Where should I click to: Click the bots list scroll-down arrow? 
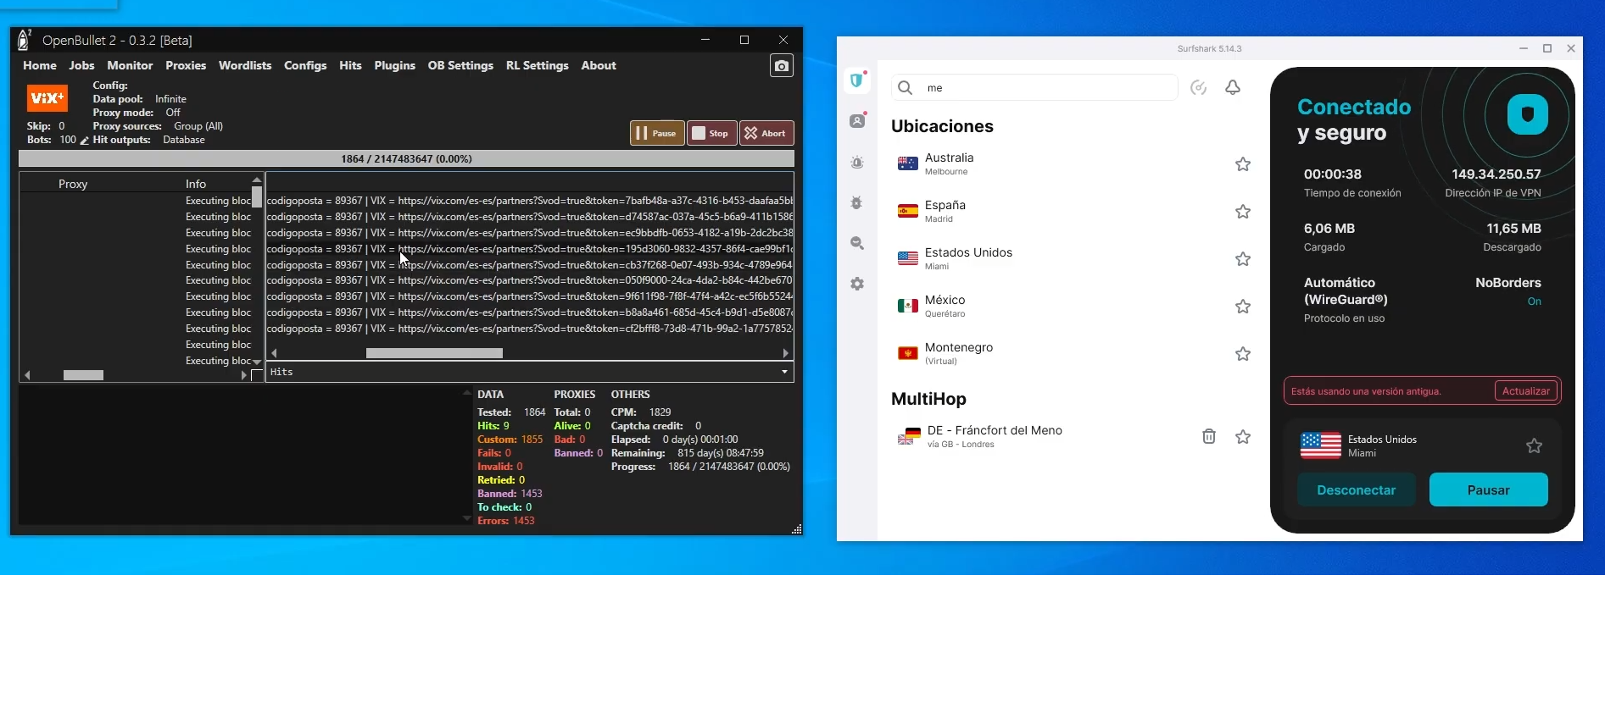[x=256, y=362]
